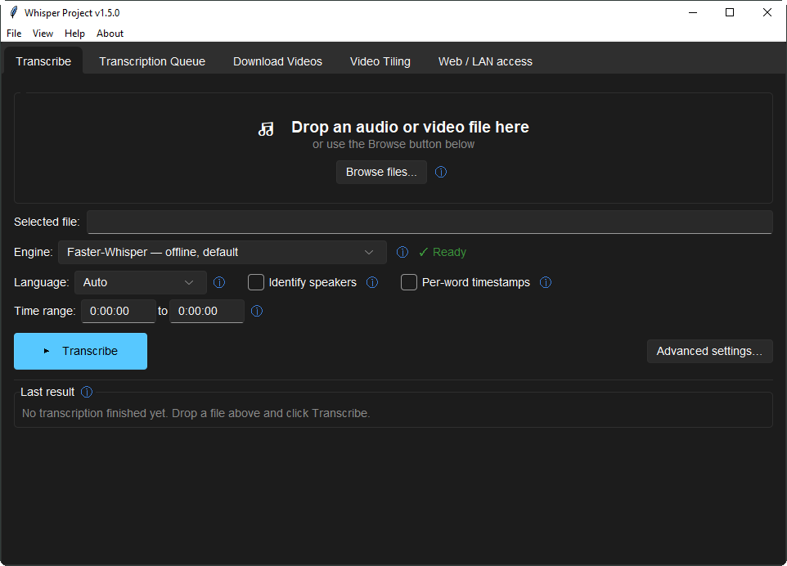The image size is (787, 566).
Task: Click the info icon beside Language dropdown
Action: [218, 282]
